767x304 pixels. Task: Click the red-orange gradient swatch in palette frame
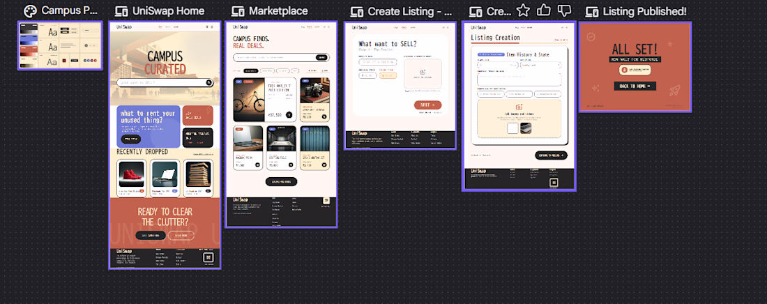point(30,51)
